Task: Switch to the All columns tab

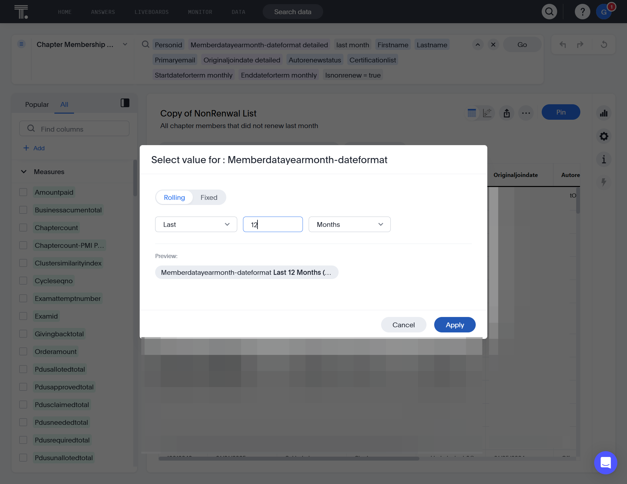Action: (x=64, y=104)
